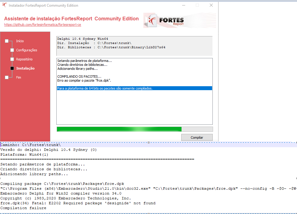Click the filled Instalação step marker

point(12,68)
